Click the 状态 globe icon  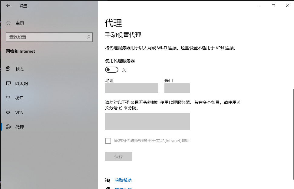pyautogui.click(x=8, y=69)
